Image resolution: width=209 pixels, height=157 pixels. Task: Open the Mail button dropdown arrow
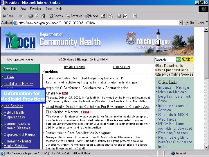click(114, 16)
